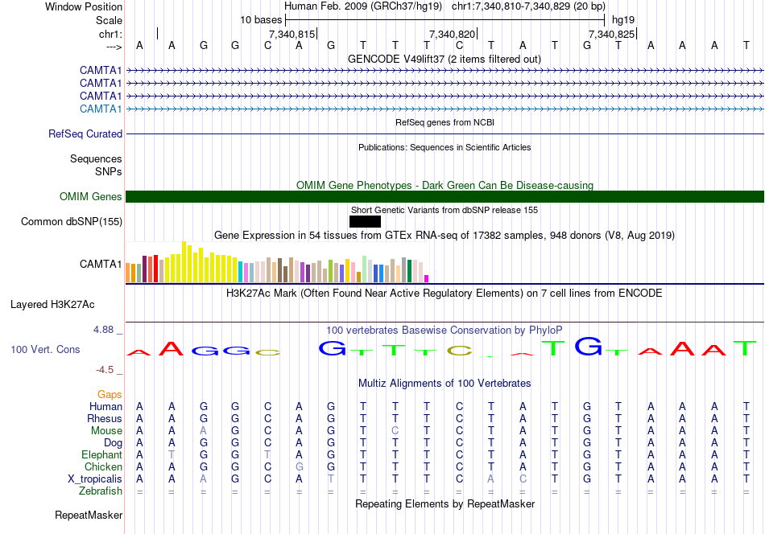The image size is (765, 534).
Task: Click the ruler's --> base direction arrow
Action: point(114,47)
